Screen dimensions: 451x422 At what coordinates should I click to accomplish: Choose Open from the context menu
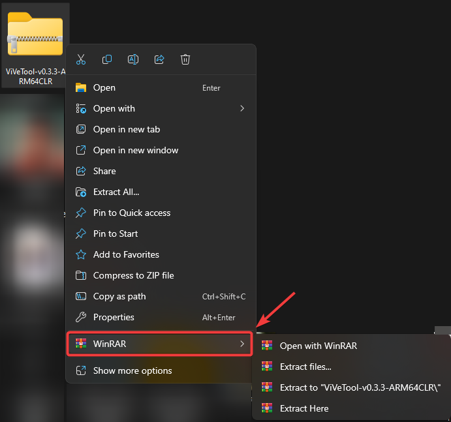click(161, 87)
